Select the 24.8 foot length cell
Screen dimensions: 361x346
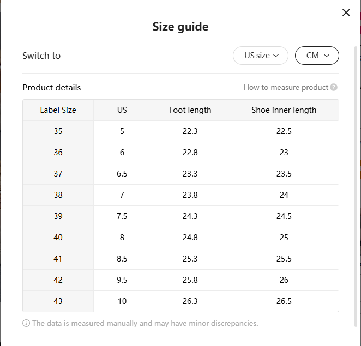190,238
